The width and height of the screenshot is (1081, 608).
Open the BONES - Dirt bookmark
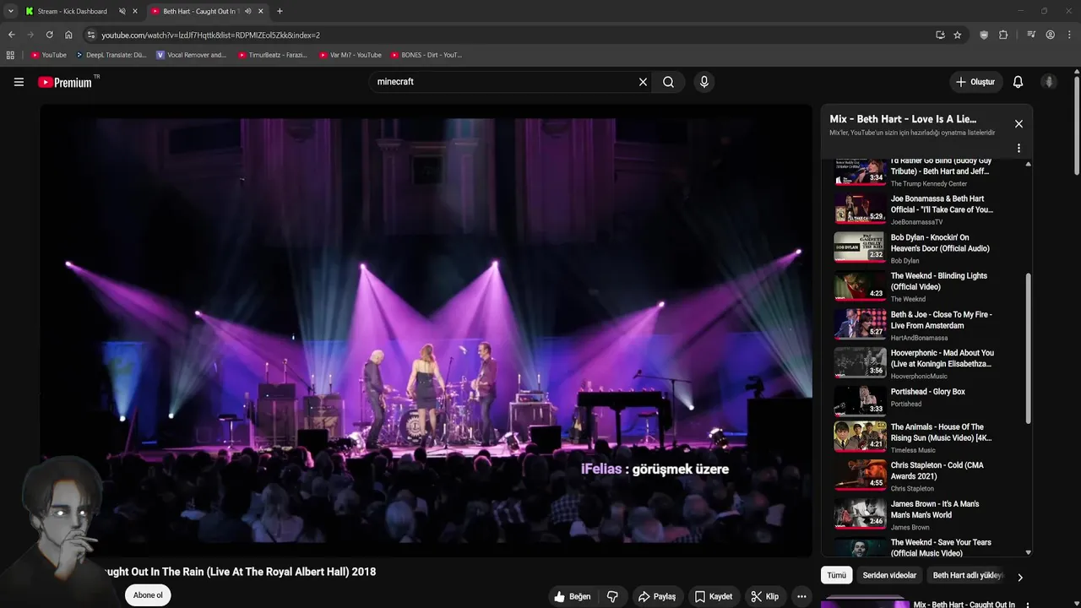(x=426, y=55)
